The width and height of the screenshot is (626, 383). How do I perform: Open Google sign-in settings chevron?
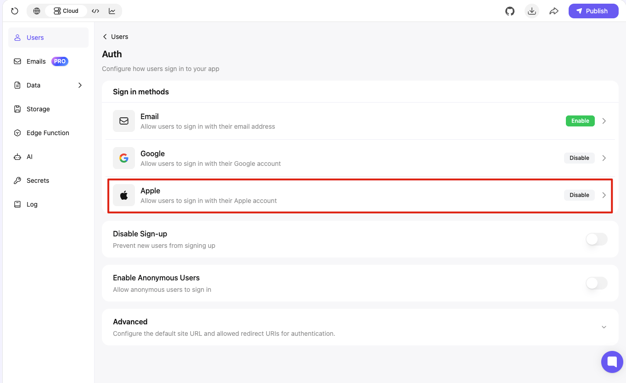pyautogui.click(x=604, y=158)
